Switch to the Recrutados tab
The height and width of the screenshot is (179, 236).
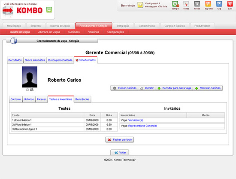pos(15,60)
